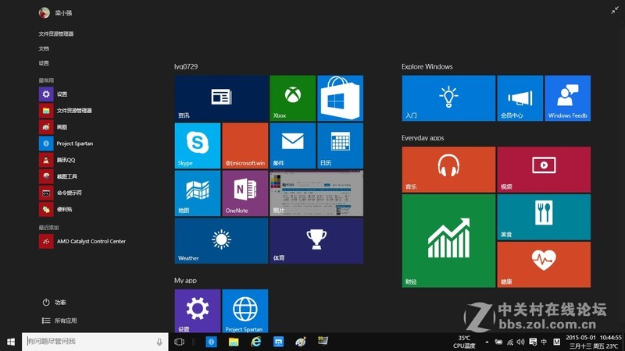Open the 文档 documents link

[44, 48]
